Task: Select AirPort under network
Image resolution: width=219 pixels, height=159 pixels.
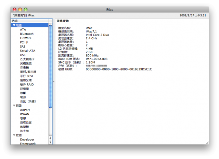Action: point(25,110)
